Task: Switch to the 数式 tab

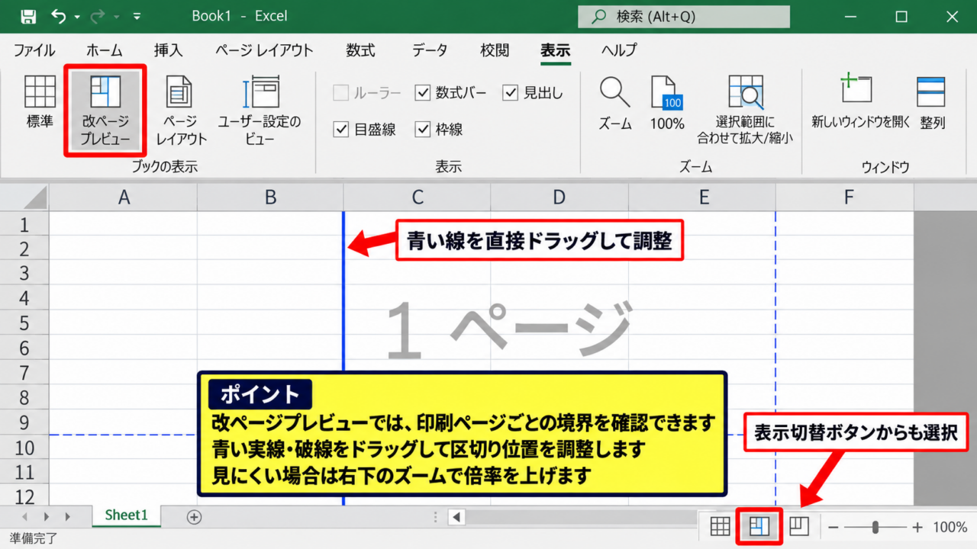Action: 360,50
